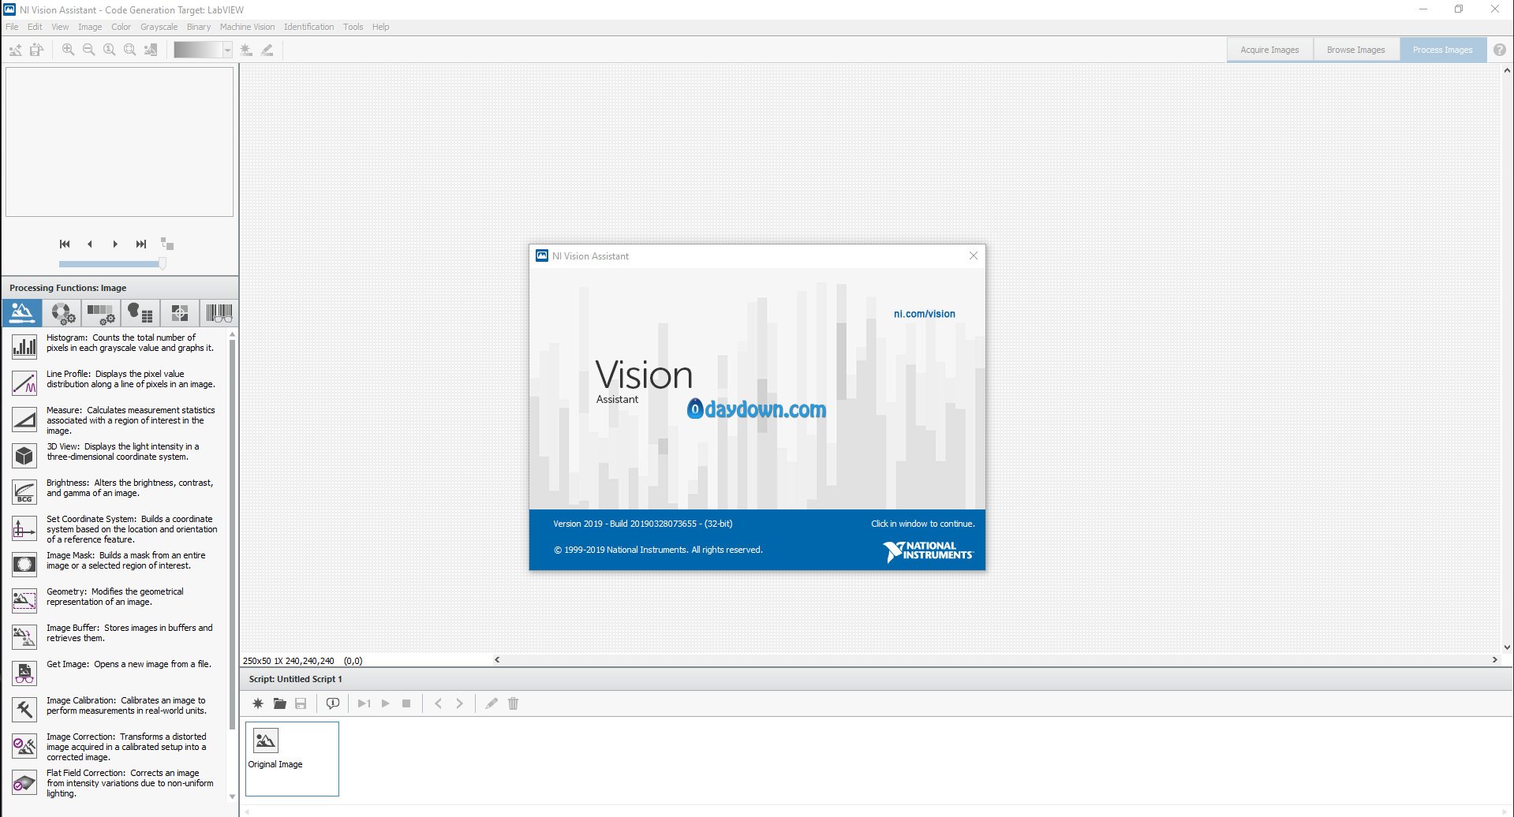This screenshot has width=1514, height=817.
Task: Select the Color functions palette tab
Action: click(x=62, y=313)
